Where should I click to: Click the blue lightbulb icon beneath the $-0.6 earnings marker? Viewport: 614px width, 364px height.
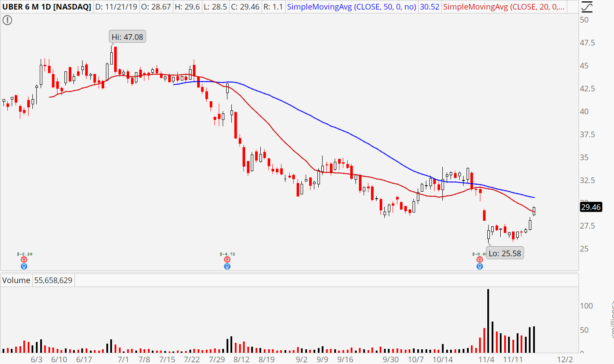pos(480,267)
